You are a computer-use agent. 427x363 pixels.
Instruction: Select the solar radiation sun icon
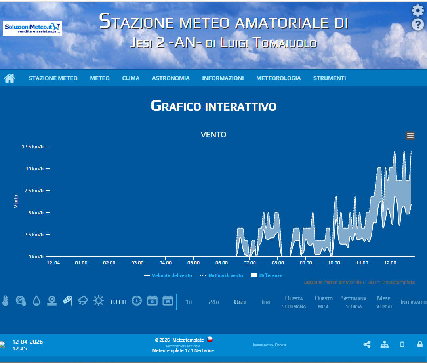point(98,301)
